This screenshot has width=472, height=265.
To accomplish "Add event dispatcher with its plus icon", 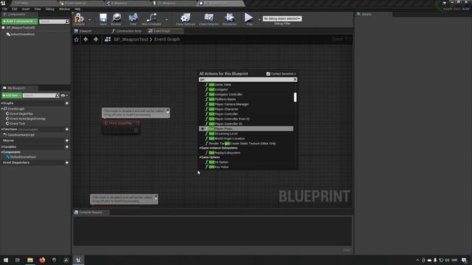I will [x=67, y=163].
